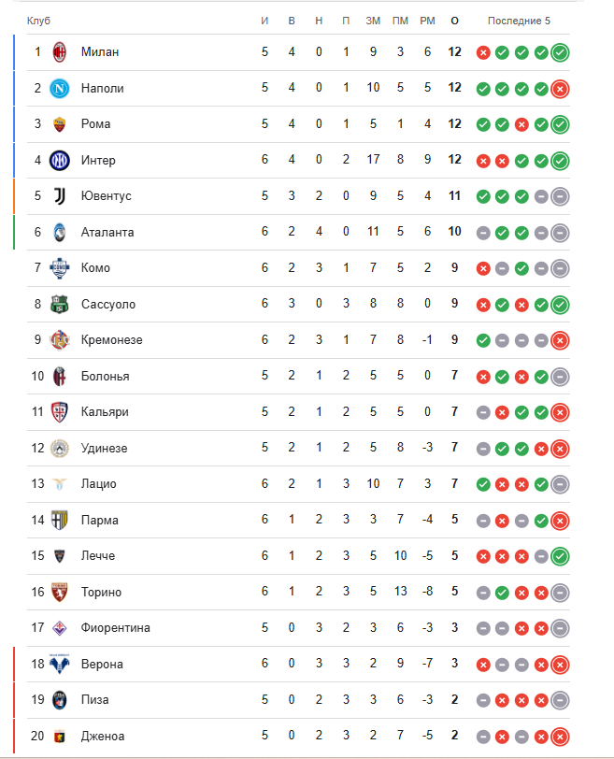Go to the Удинезе team page
Viewport: 614px width, 759px height.
(x=104, y=448)
